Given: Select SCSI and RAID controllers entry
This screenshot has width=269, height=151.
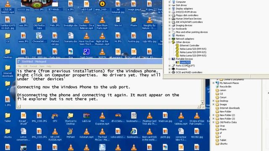Looking at the screenshot, I should (189, 73).
